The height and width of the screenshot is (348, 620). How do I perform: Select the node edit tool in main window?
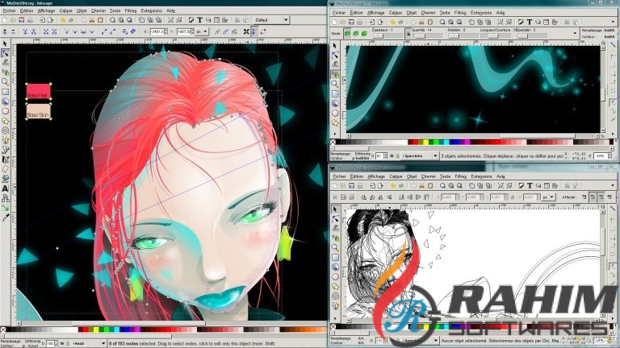pyautogui.click(x=5, y=53)
